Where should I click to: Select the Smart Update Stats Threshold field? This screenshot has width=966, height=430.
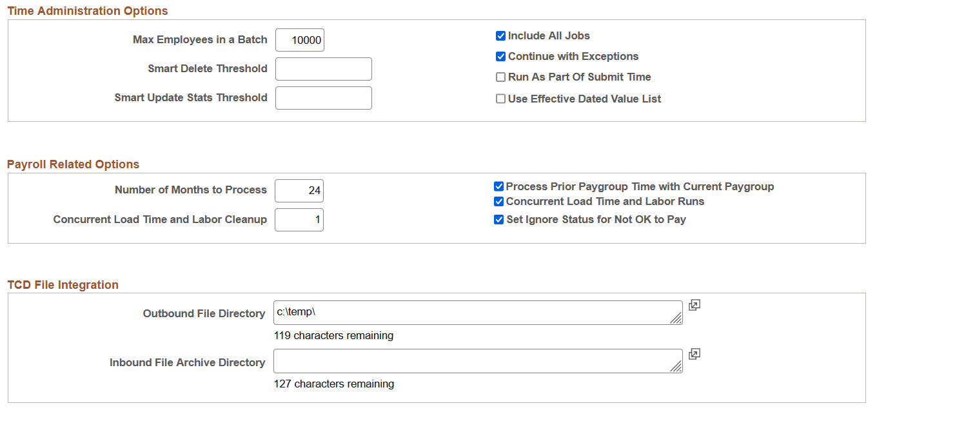click(323, 98)
